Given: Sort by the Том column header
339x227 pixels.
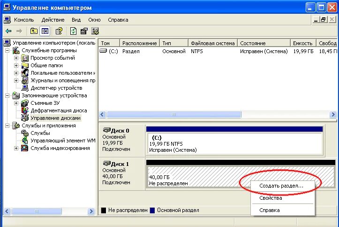Looking at the screenshot, I should click(109, 43).
